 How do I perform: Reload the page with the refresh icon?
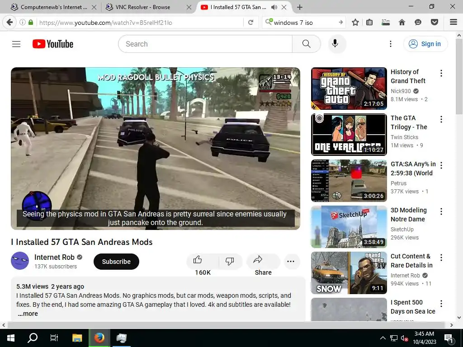(x=250, y=23)
